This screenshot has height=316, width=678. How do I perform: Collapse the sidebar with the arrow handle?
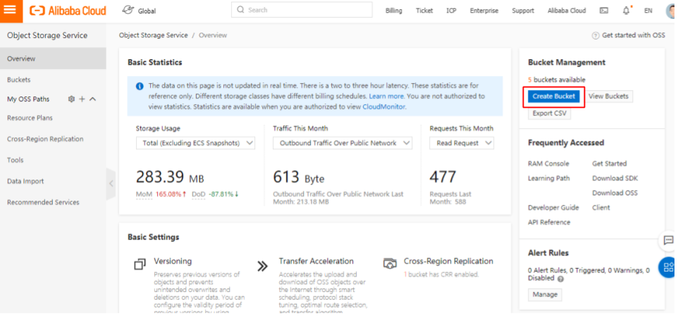point(111,184)
